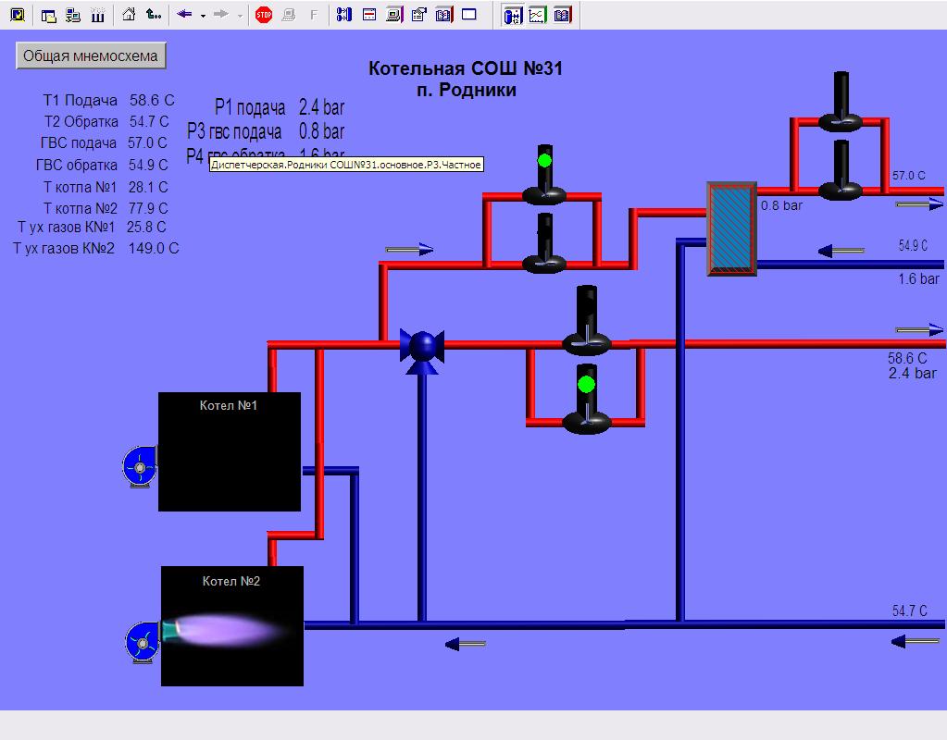Click the heat exchanger block
947x740 pixels.
point(731,228)
